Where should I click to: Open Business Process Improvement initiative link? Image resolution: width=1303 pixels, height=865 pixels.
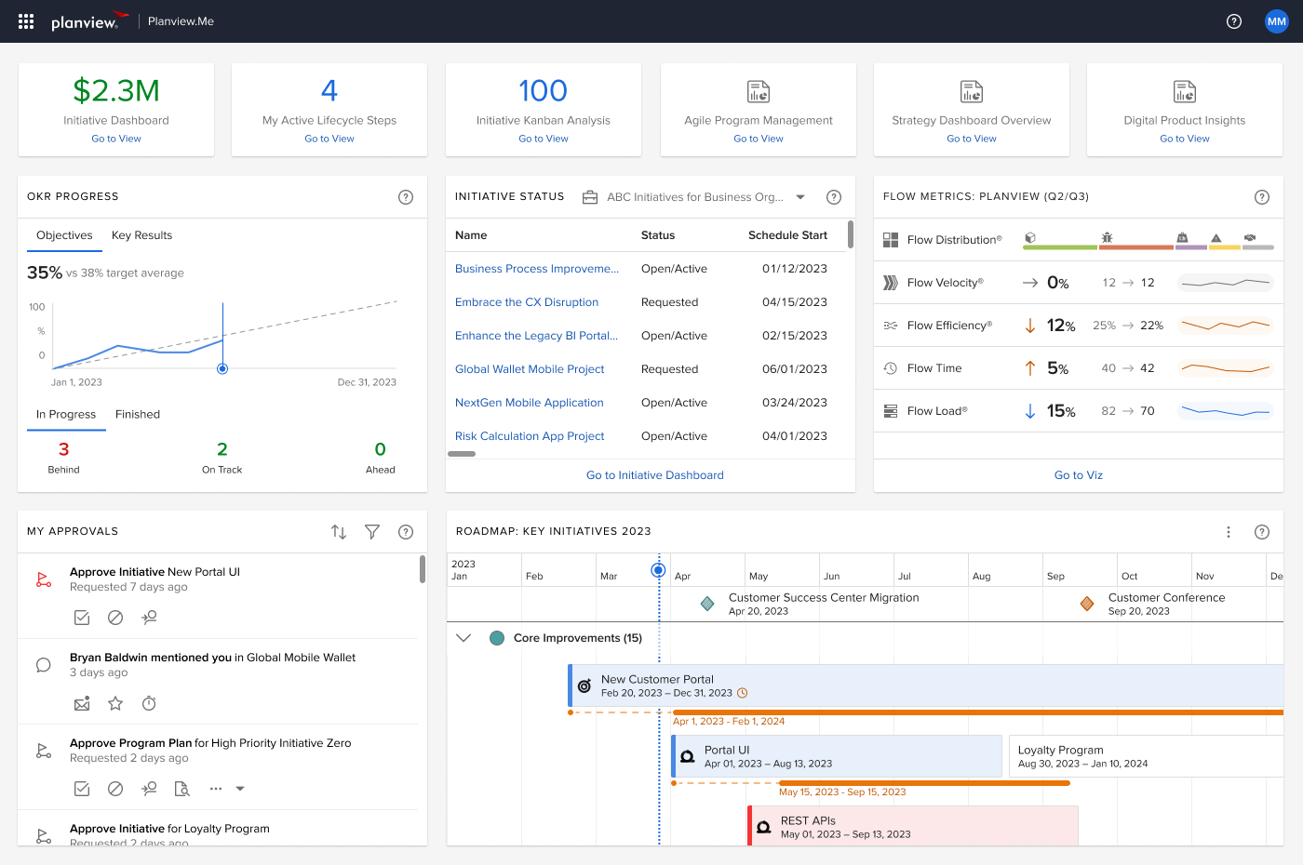coord(537,269)
